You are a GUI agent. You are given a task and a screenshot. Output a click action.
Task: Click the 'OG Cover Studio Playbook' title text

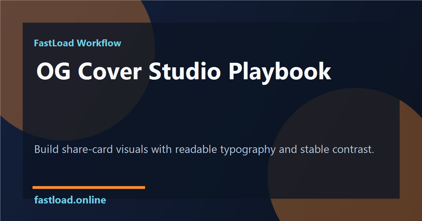pyautogui.click(x=183, y=72)
